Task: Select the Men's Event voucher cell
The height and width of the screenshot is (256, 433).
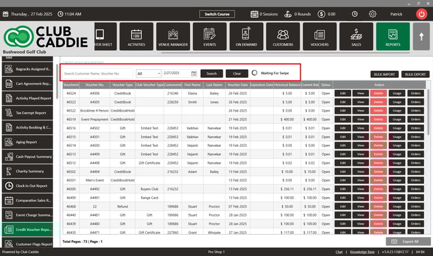Action: click(x=94, y=180)
